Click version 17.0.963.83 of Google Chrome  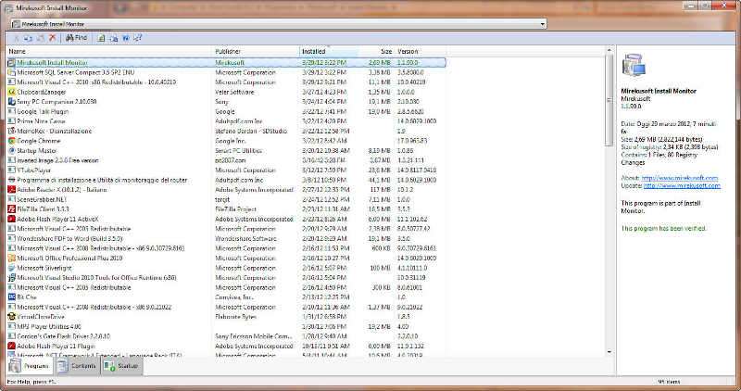point(412,141)
